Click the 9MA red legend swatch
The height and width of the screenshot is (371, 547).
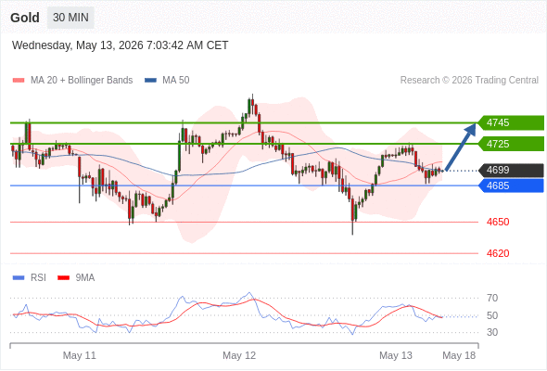63,278
